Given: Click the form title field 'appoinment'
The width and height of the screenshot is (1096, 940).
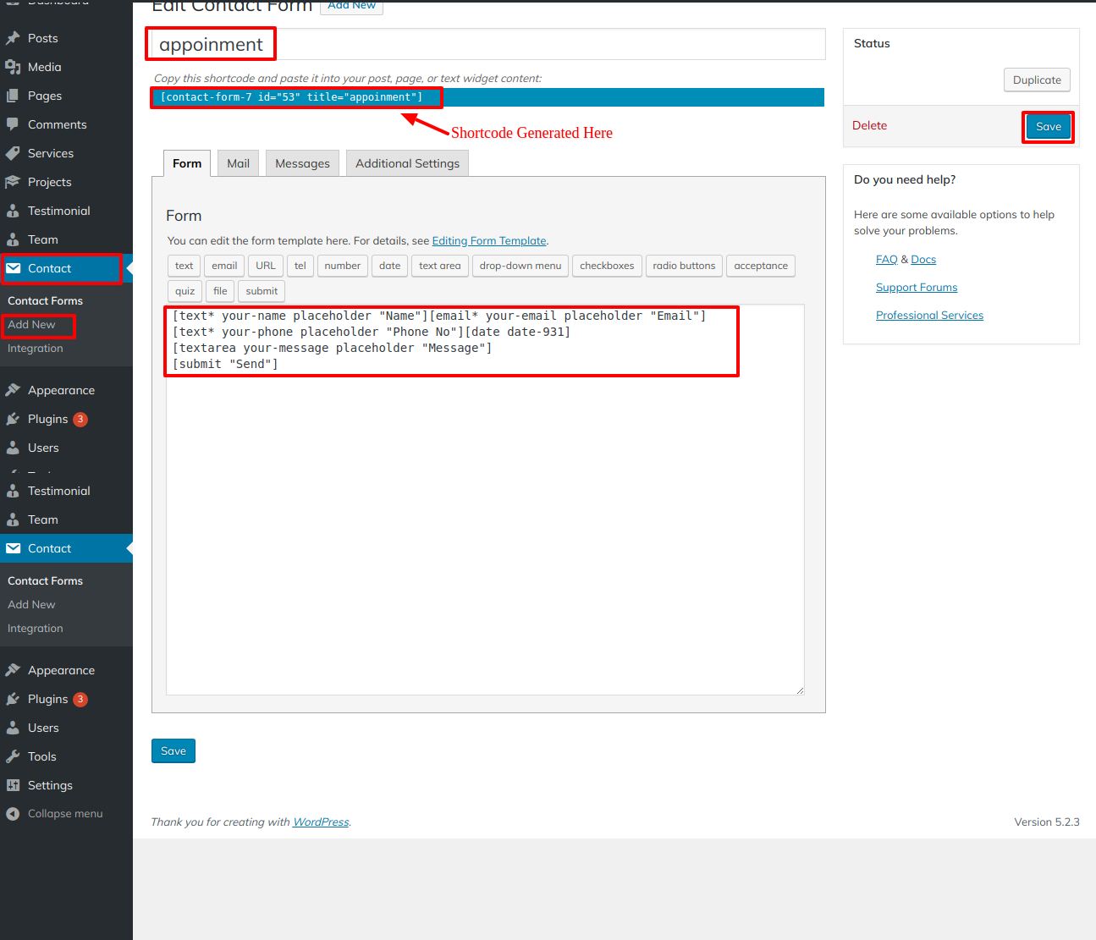Looking at the screenshot, I should pos(487,44).
